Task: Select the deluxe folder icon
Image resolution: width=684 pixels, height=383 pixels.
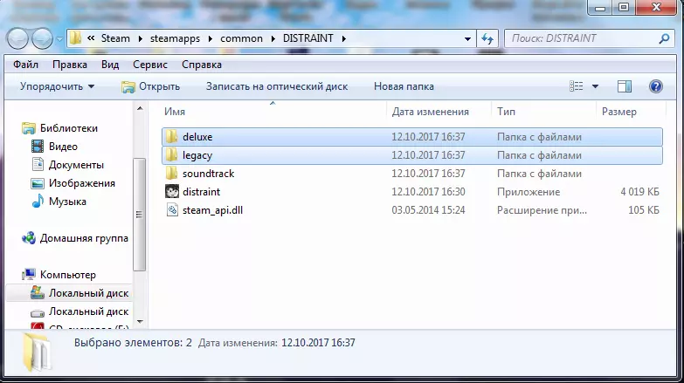Action: (171, 137)
